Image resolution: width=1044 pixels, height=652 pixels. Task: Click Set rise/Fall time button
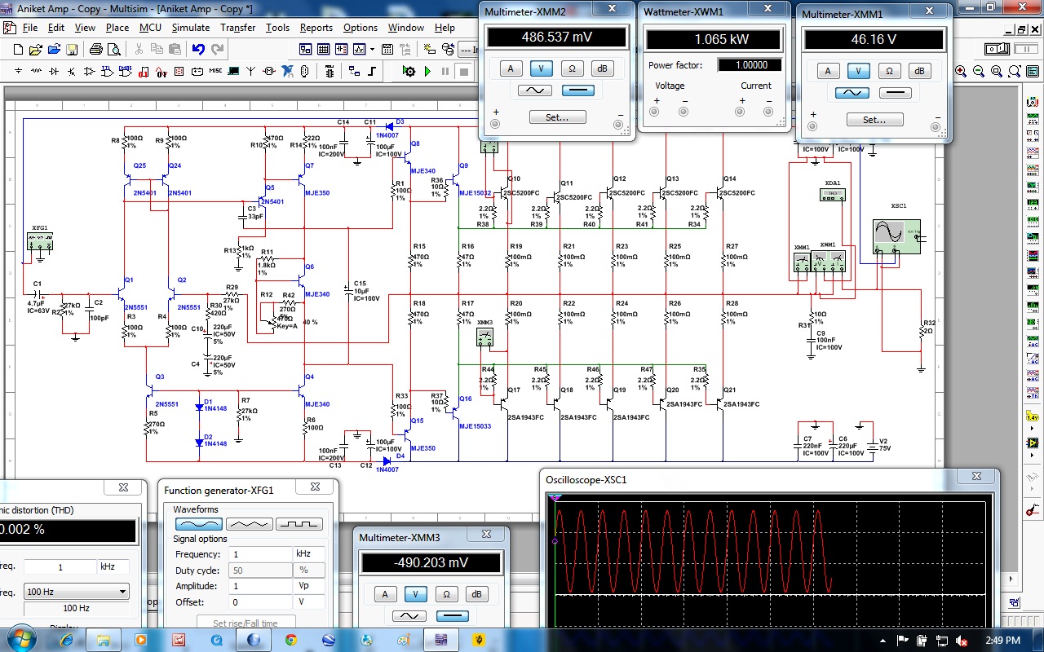(x=245, y=623)
